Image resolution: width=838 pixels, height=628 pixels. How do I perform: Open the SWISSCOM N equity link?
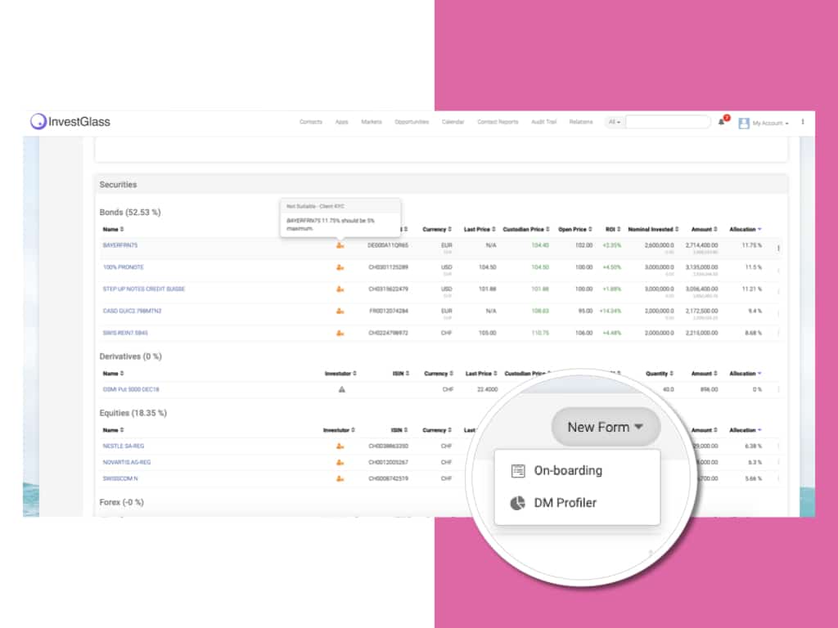pos(120,479)
